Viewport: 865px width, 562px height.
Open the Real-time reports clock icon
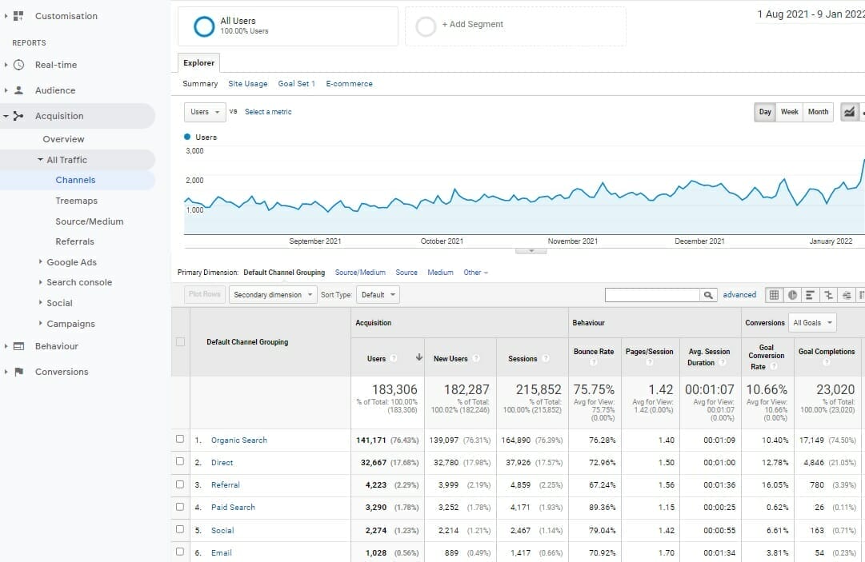coord(19,65)
